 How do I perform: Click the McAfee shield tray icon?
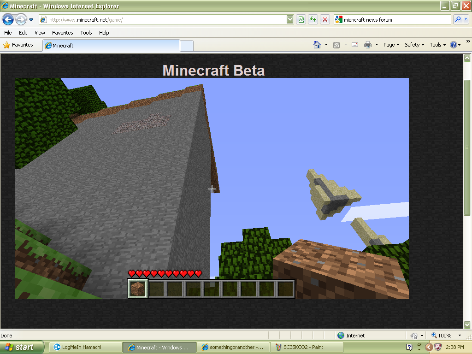coord(438,347)
